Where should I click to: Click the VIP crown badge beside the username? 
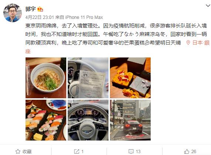(40, 9)
